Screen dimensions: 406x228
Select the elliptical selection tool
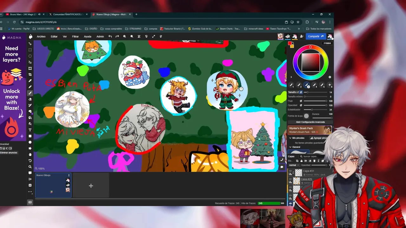point(30,56)
